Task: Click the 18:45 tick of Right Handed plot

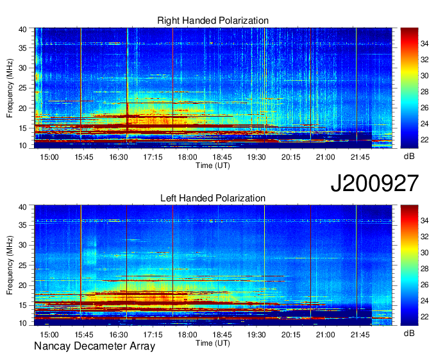Action: click(x=222, y=157)
